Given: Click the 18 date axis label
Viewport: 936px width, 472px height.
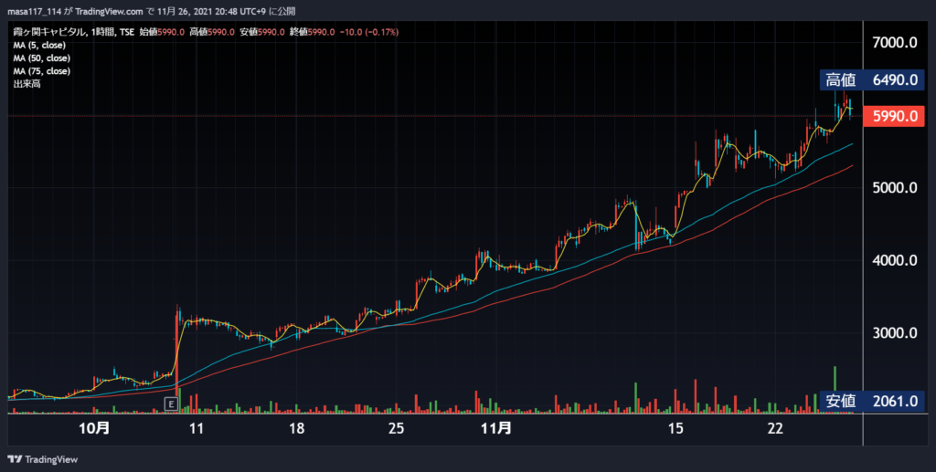Looking at the screenshot, I should (x=296, y=428).
